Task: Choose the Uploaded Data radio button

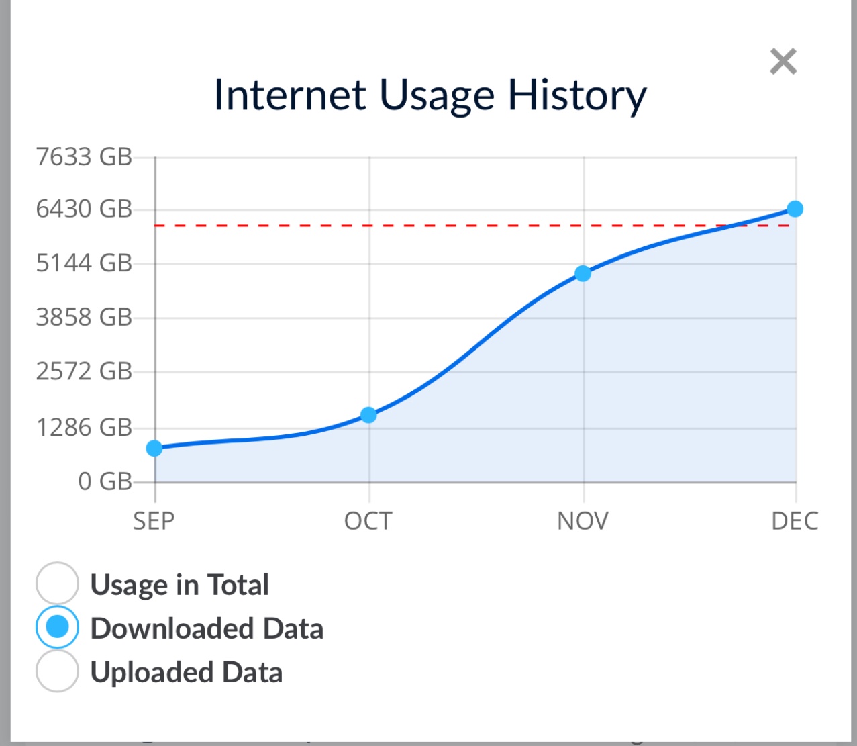Action: tap(58, 671)
